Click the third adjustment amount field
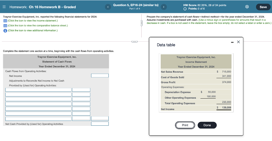The width and height of the screenshot is (272, 141). click(81, 99)
